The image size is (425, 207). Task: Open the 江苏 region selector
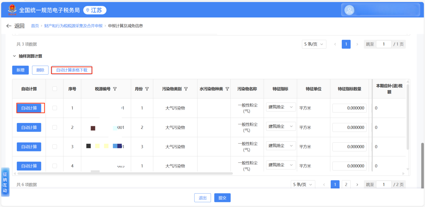click(94, 10)
